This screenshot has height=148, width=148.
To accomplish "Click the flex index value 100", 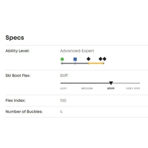I will (63, 101).
